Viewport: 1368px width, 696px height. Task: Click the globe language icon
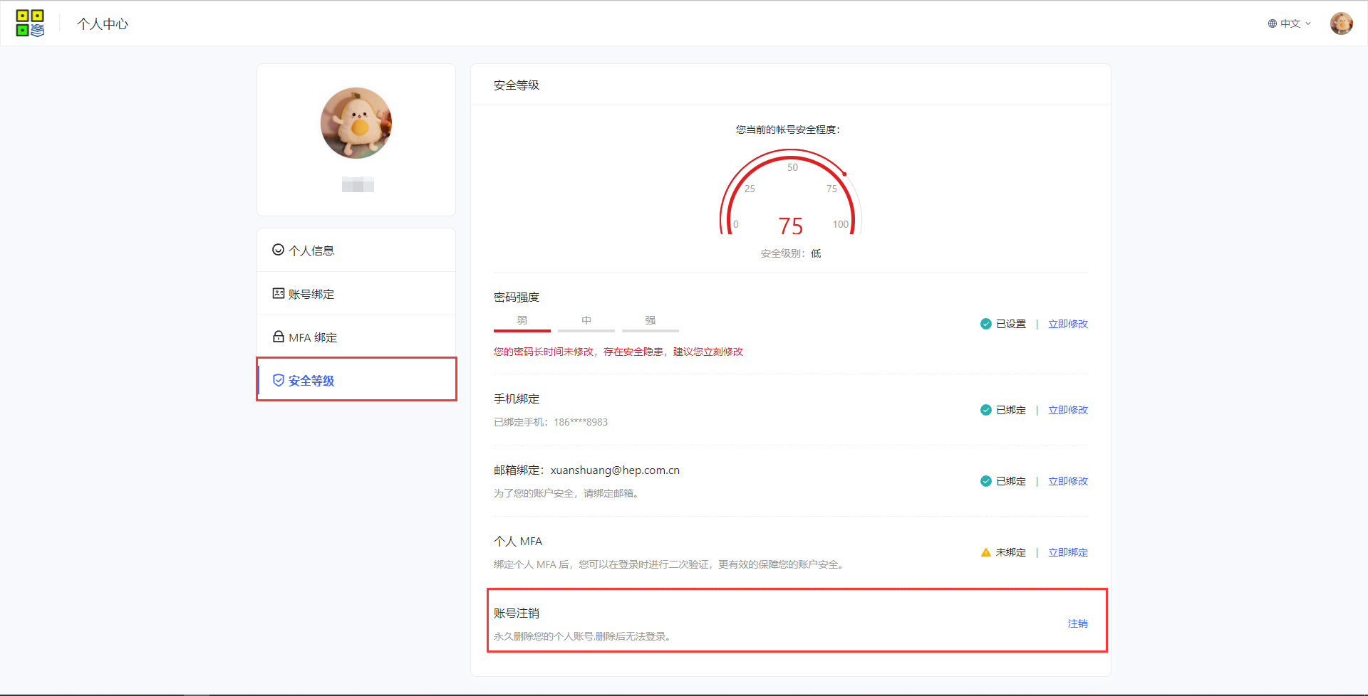(x=1272, y=23)
